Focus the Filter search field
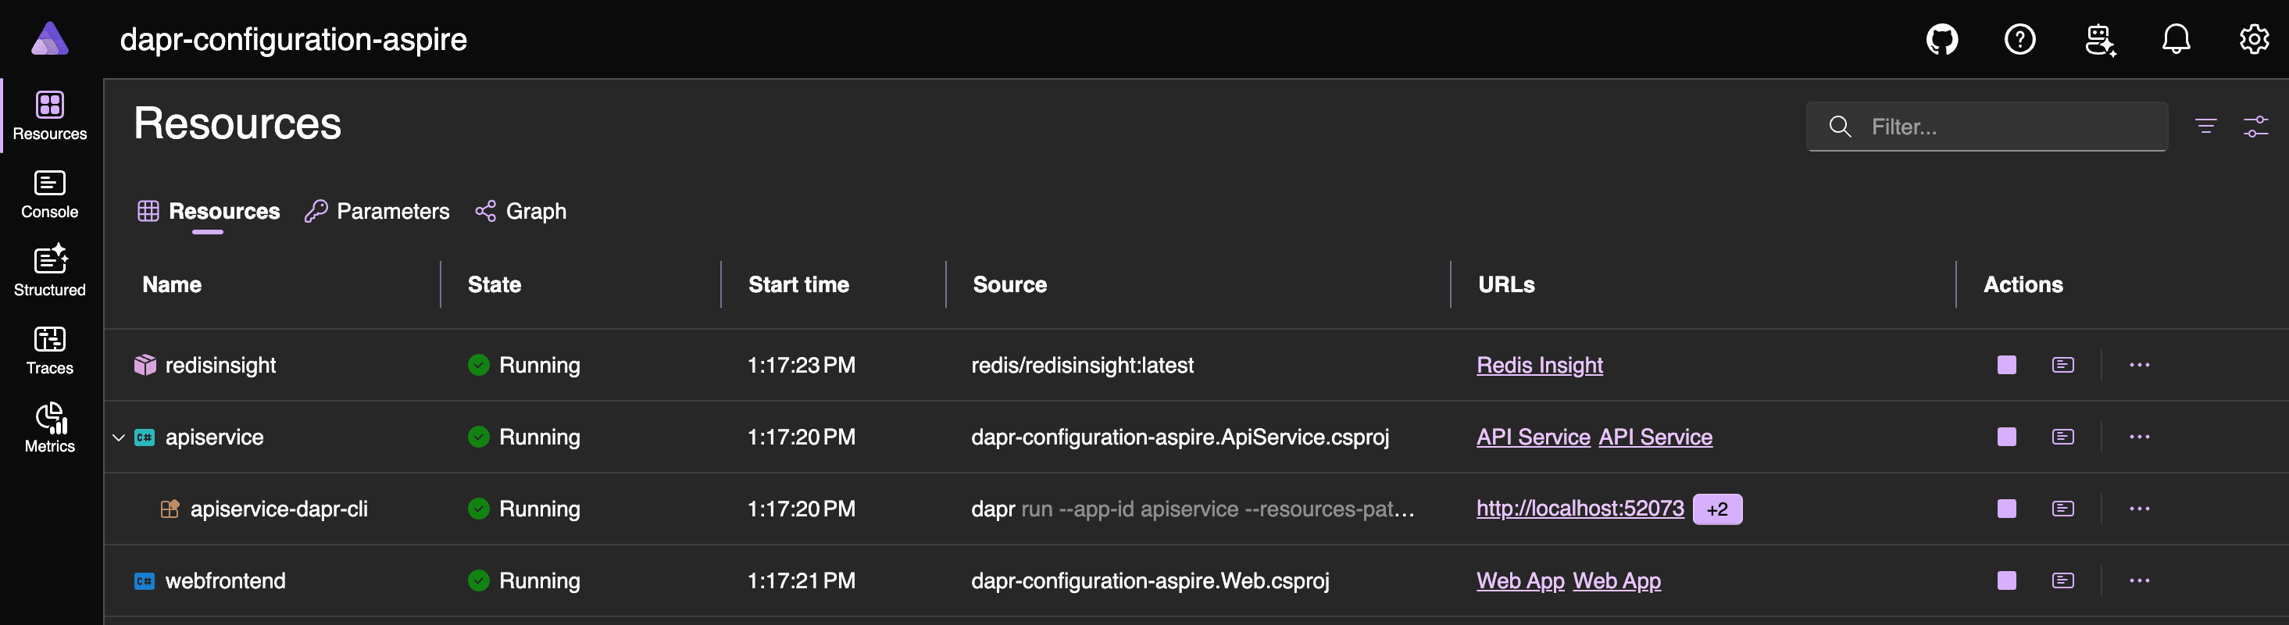The image size is (2289, 625). pos(1987,127)
